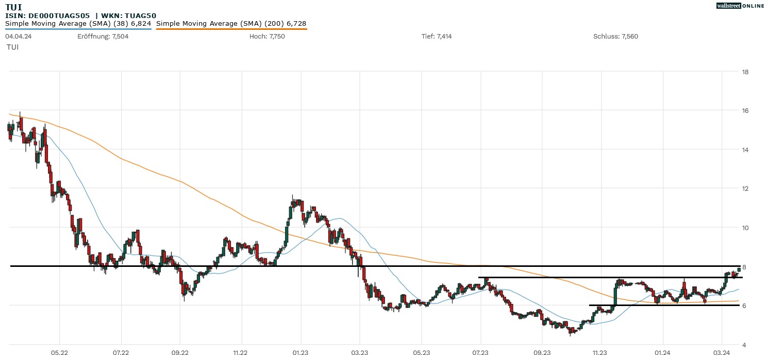Click the Schluss 7,560 value

(615, 36)
